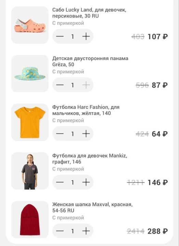Open the Детская двусторонняя панама Grëza title
Image resolution: width=179 pixels, height=246 pixels.
[x=90, y=61]
